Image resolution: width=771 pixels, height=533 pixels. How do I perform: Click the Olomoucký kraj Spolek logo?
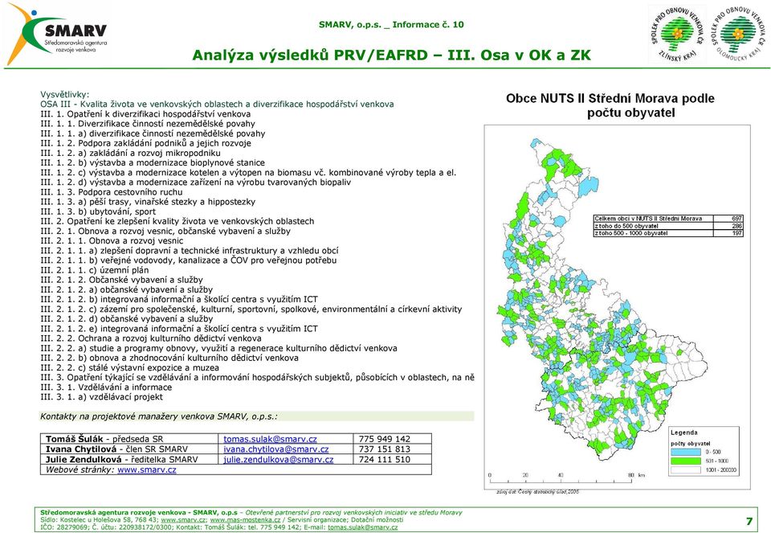point(739,34)
